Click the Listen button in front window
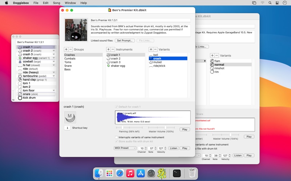 pyautogui.click(x=174, y=148)
